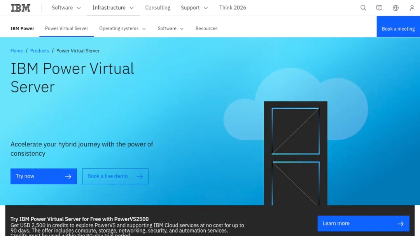Open the Software top-level menu
The image size is (420, 236).
(66, 8)
